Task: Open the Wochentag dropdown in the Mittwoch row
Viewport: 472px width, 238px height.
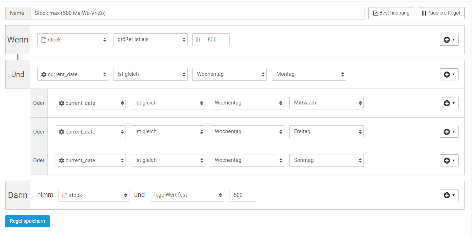Action: (247, 103)
